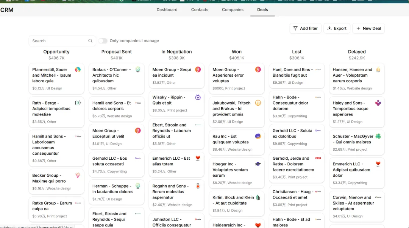The width and height of the screenshot is (409, 228).
Task: Click Brakus - O'Conner company logo
Action: click(138, 69)
